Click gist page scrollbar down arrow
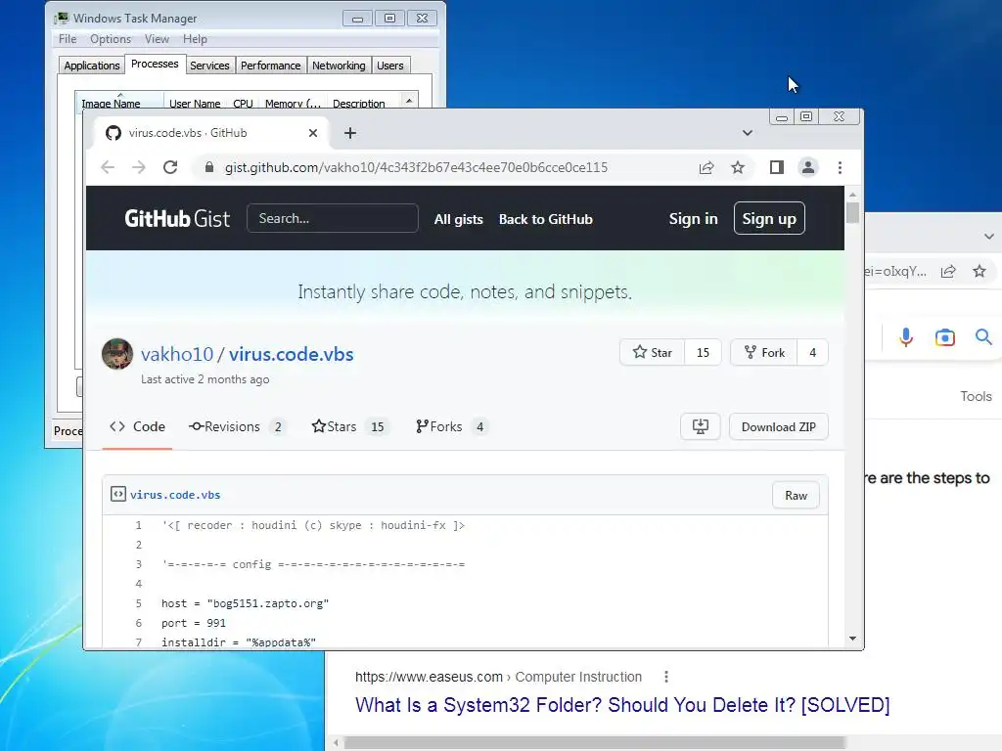Screen dimensions: 1002x751 tap(852, 639)
